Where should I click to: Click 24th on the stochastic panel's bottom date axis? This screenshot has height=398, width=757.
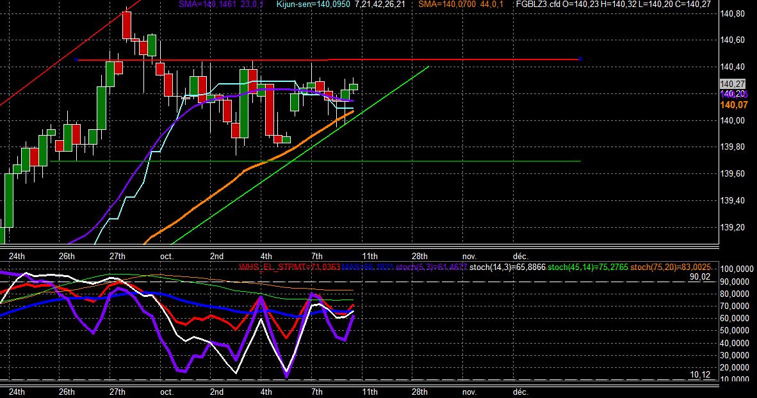tap(17, 392)
